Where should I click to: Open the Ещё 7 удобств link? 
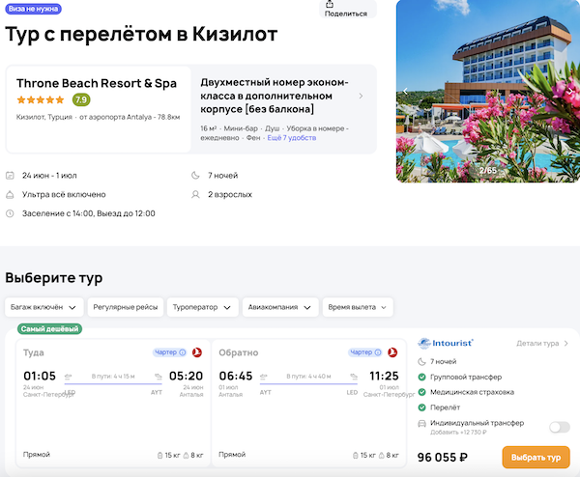tap(292, 139)
